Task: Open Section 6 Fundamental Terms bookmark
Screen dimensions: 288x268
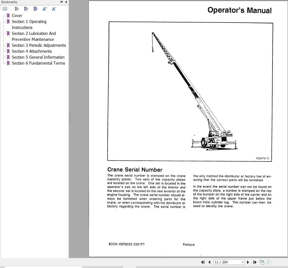Action: click(38, 63)
